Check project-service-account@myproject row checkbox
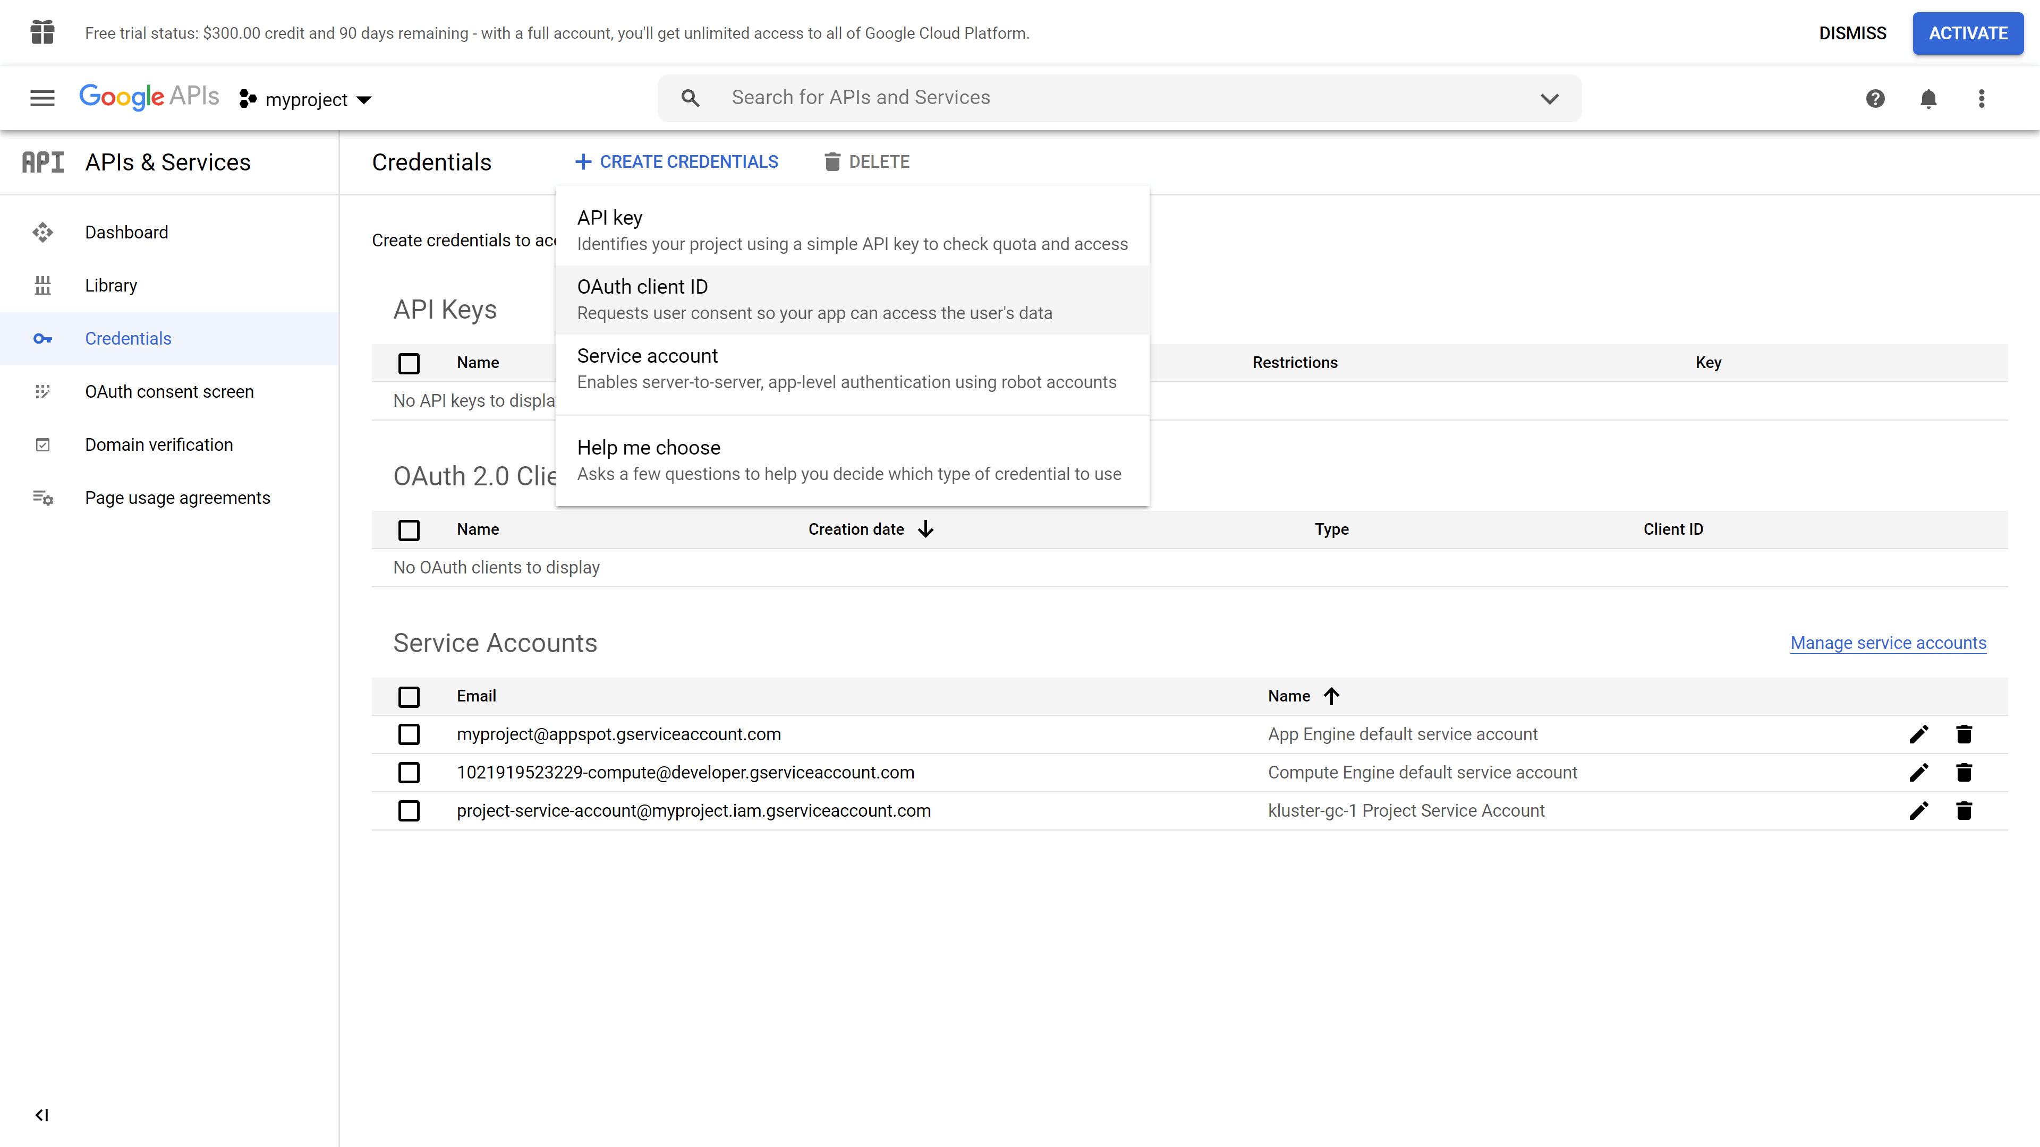Screen dimensions: 2040x1147 (409, 810)
